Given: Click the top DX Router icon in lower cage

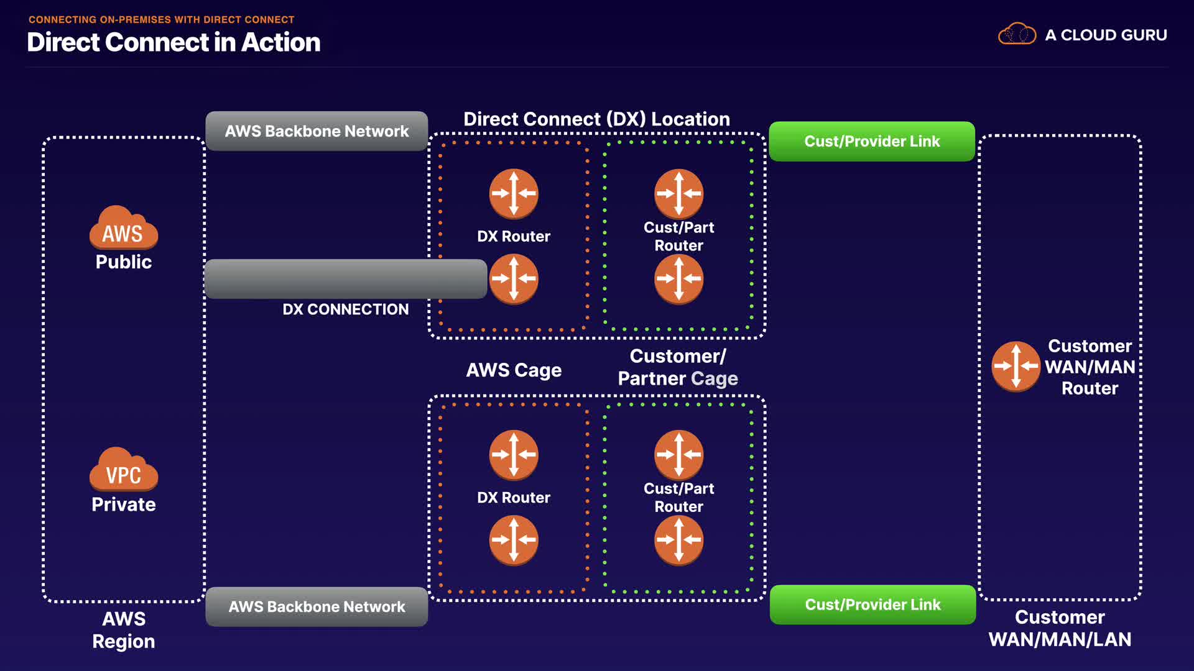Looking at the screenshot, I should click(514, 455).
